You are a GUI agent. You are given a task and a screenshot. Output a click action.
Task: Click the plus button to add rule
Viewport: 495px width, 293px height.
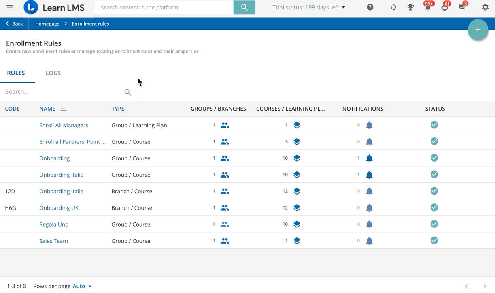(478, 30)
